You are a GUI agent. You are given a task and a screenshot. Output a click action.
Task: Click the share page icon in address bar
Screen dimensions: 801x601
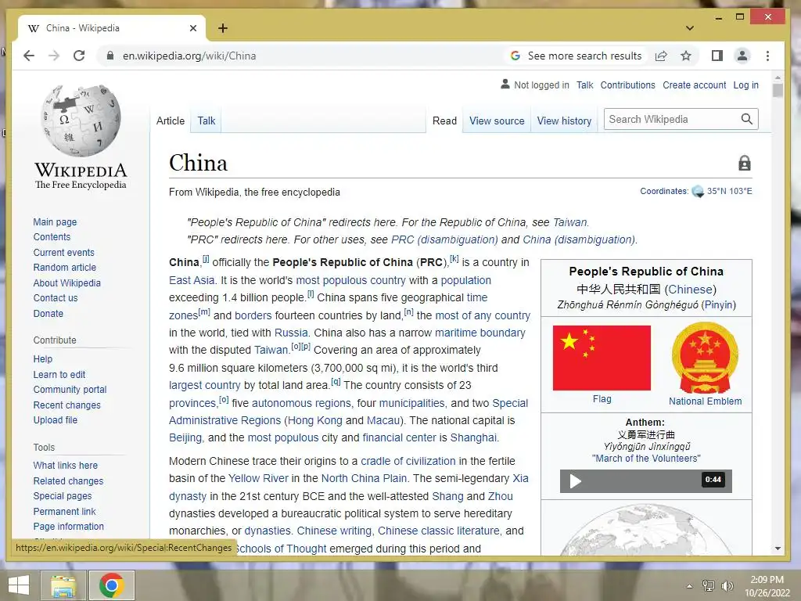661,56
